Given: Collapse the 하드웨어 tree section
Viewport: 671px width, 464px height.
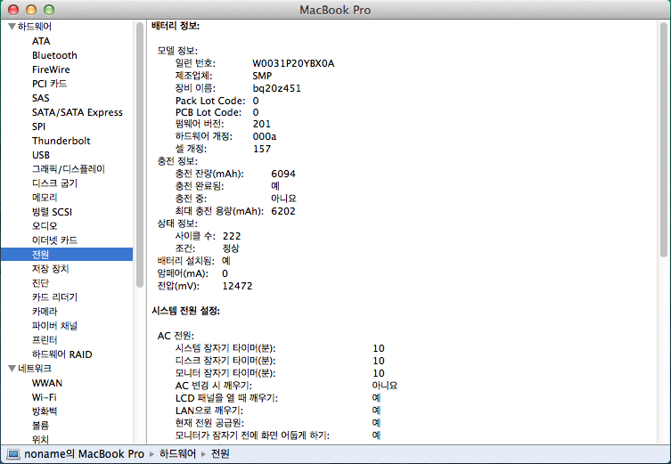Looking at the screenshot, I should tap(11, 27).
